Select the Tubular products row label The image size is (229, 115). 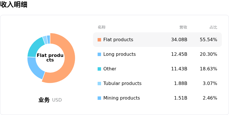pos(123,84)
